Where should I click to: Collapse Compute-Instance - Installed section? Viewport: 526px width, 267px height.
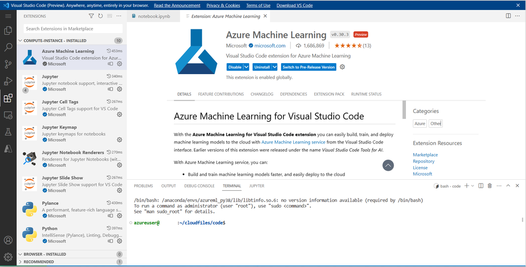pyautogui.click(x=72, y=40)
